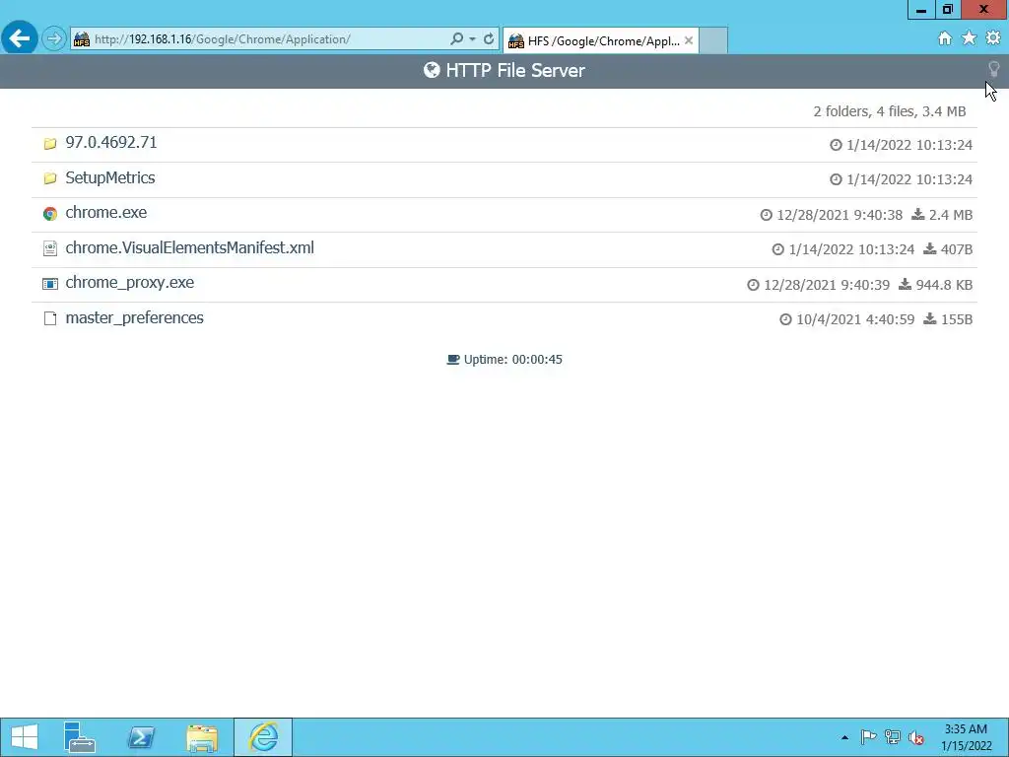Screen dimensions: 1009x757
Task: Click the Chrome logo icon beside chrome.exe
Action: [50, 214]
